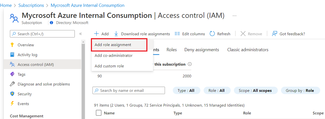Viewport: 325px width, 119px height.
Task: Click the sidebar vertical scrollbar
Action: [x=83, y=78]
